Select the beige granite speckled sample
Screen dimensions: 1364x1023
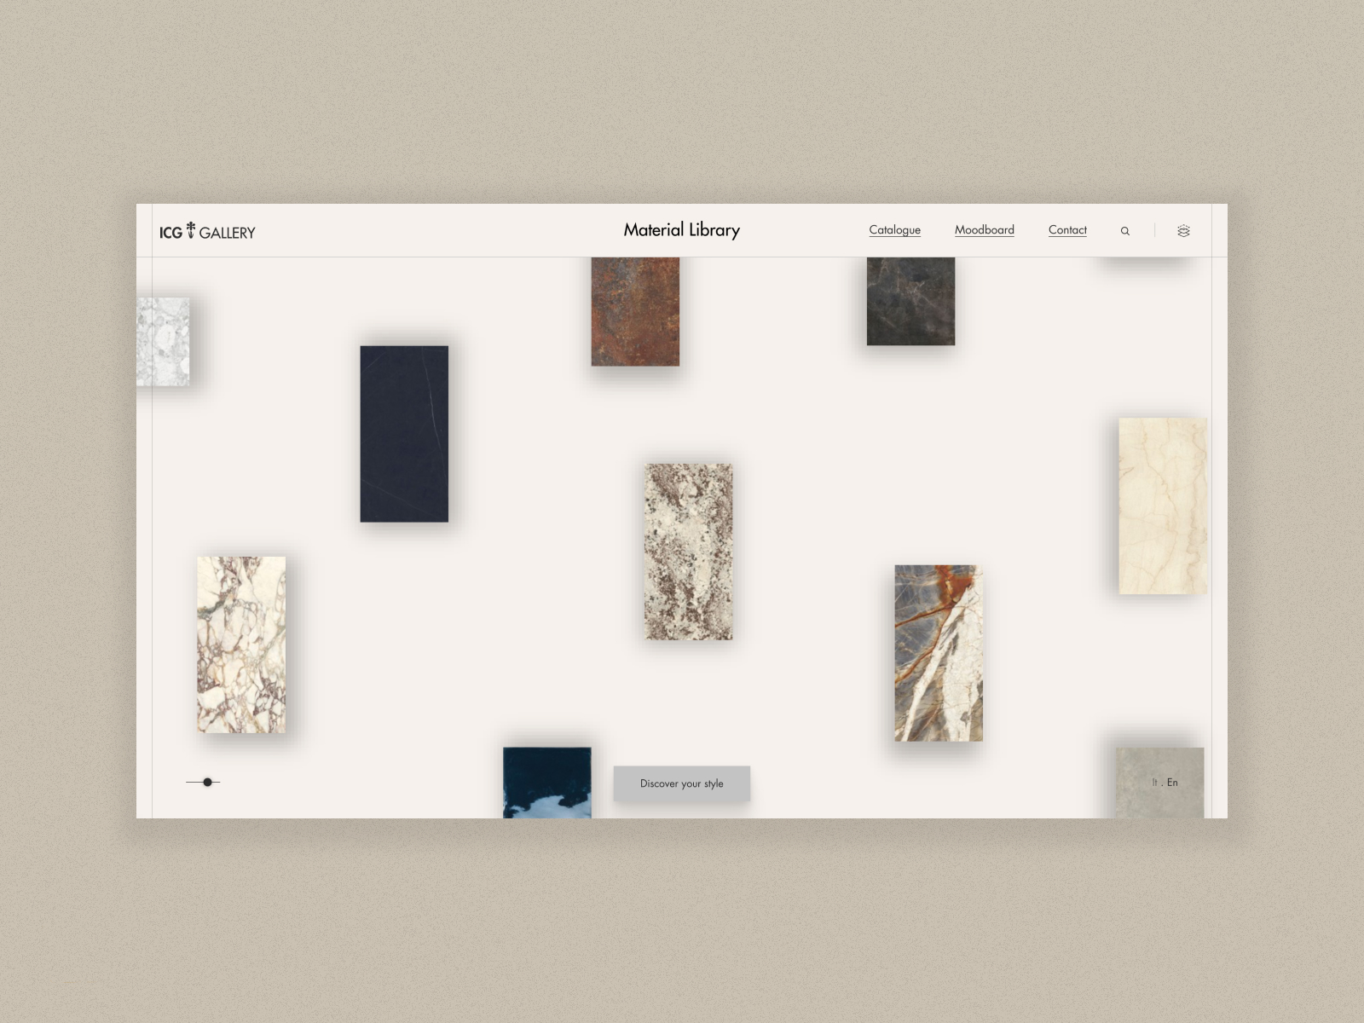[x=689, y=552]
